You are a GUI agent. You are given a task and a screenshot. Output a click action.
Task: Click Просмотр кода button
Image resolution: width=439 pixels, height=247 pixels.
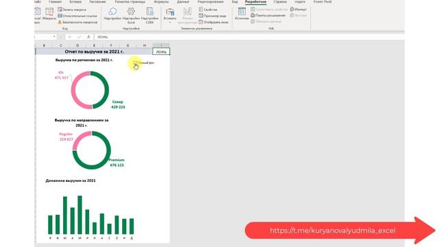point(212,16)
